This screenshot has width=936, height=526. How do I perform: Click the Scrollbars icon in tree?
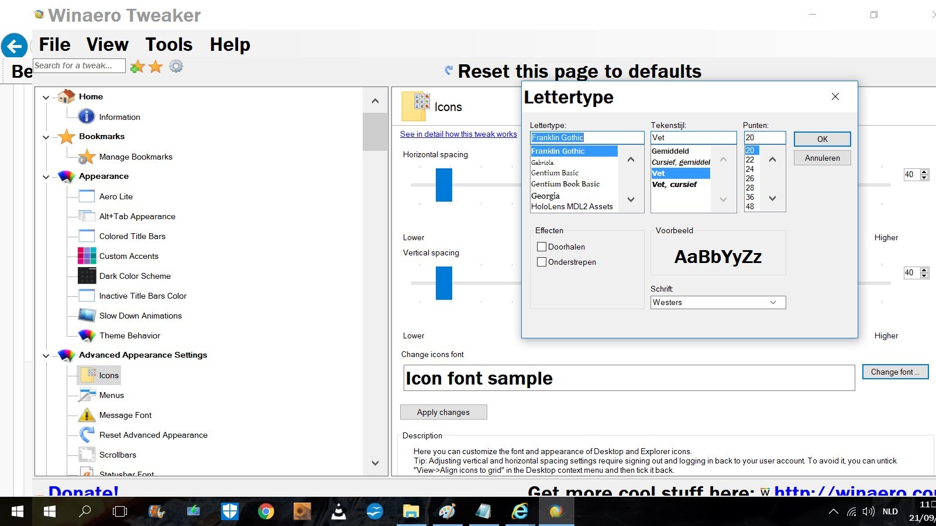(87, 455)
